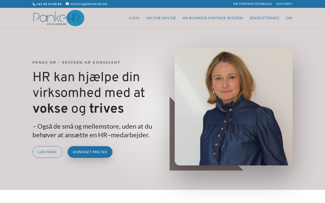Click the Kontakt mig nu button
The width and height of the screenshot is (325, 203).
pos(90,152)
